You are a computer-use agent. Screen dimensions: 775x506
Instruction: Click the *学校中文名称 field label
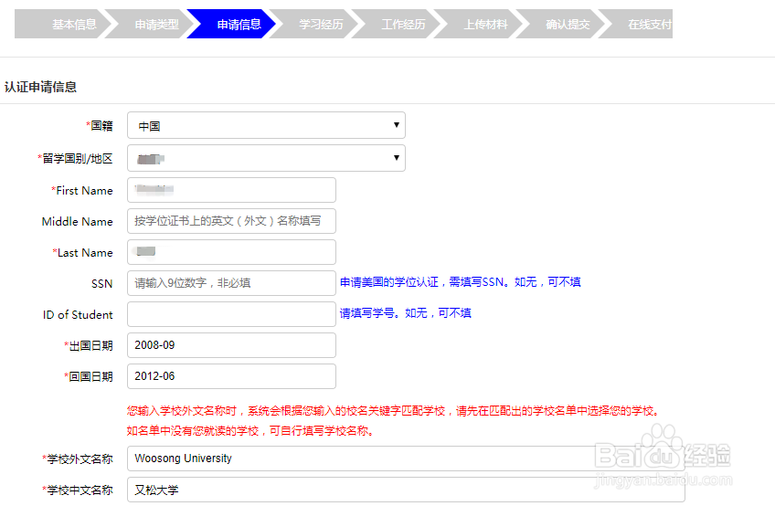[78, 490]
